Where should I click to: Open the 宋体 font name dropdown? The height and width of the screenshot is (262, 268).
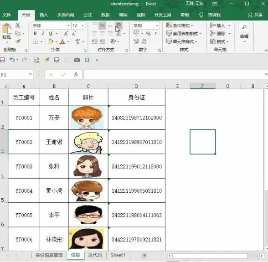point(69,26)
